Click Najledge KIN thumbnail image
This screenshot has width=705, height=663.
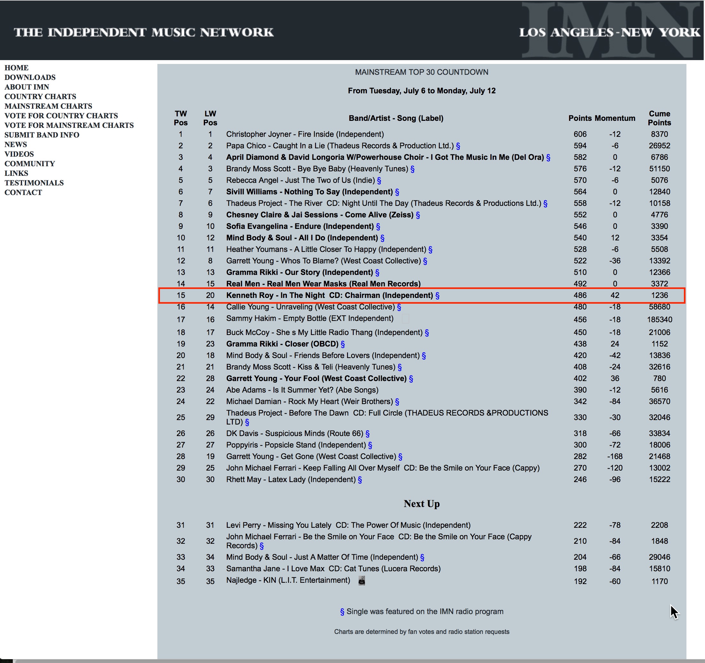click(361, 581)
